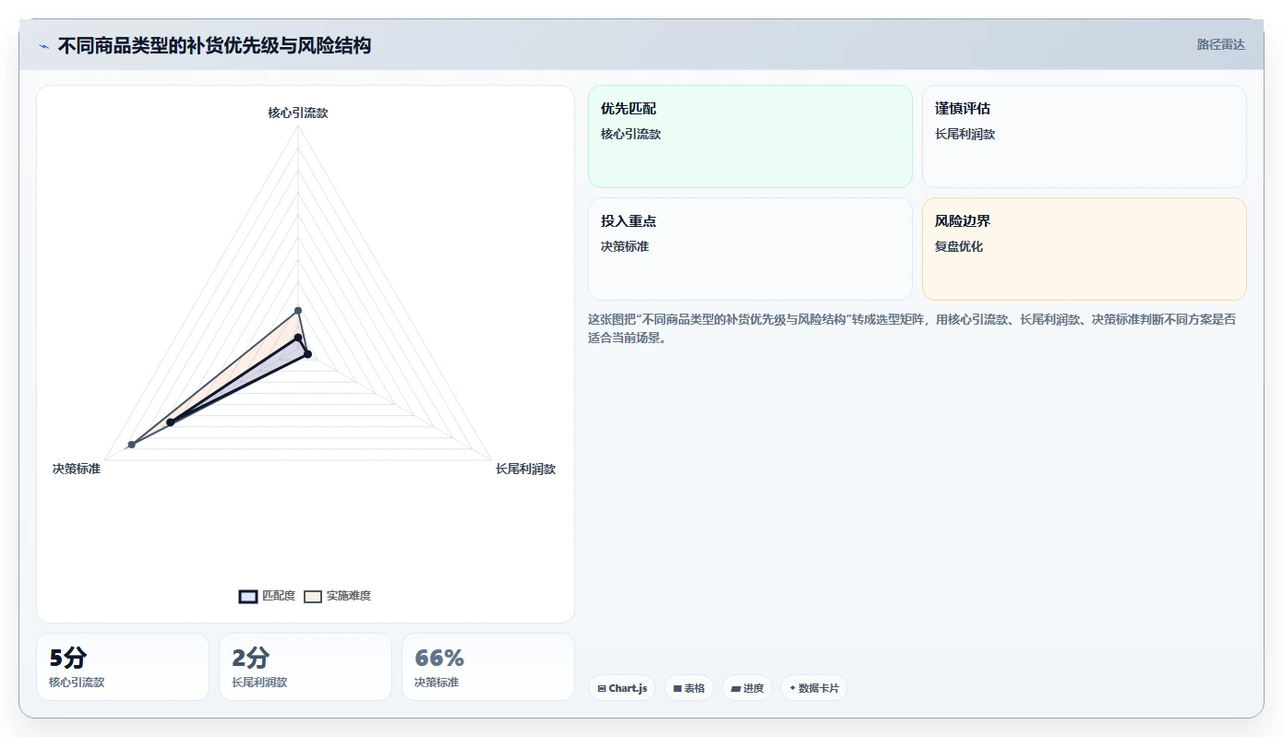
Task: Click the 进度 tag icon
Action: coord(736,688)
